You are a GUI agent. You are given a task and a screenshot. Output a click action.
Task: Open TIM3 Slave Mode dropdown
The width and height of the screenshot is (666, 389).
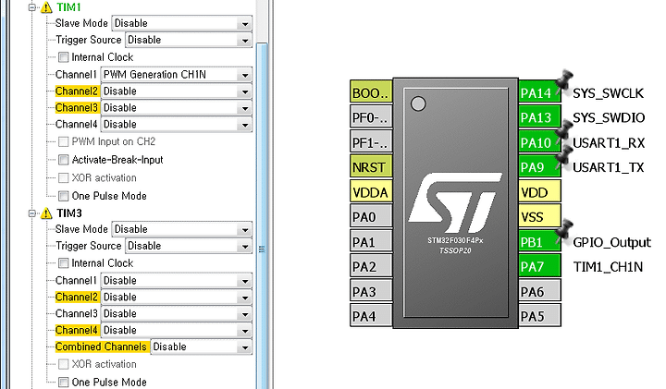coord(182,229)
